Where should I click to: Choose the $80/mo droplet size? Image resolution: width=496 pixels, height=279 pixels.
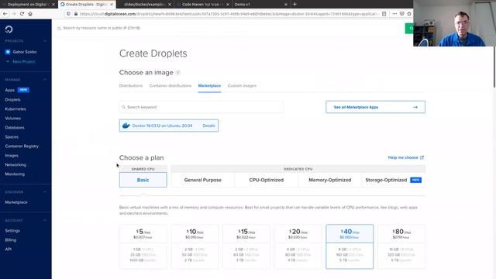point(401,246)
